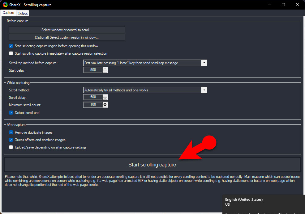Minimize the ShareX Scrolling capture window
The image size is (305, 214).
click(x=269, y=5)
